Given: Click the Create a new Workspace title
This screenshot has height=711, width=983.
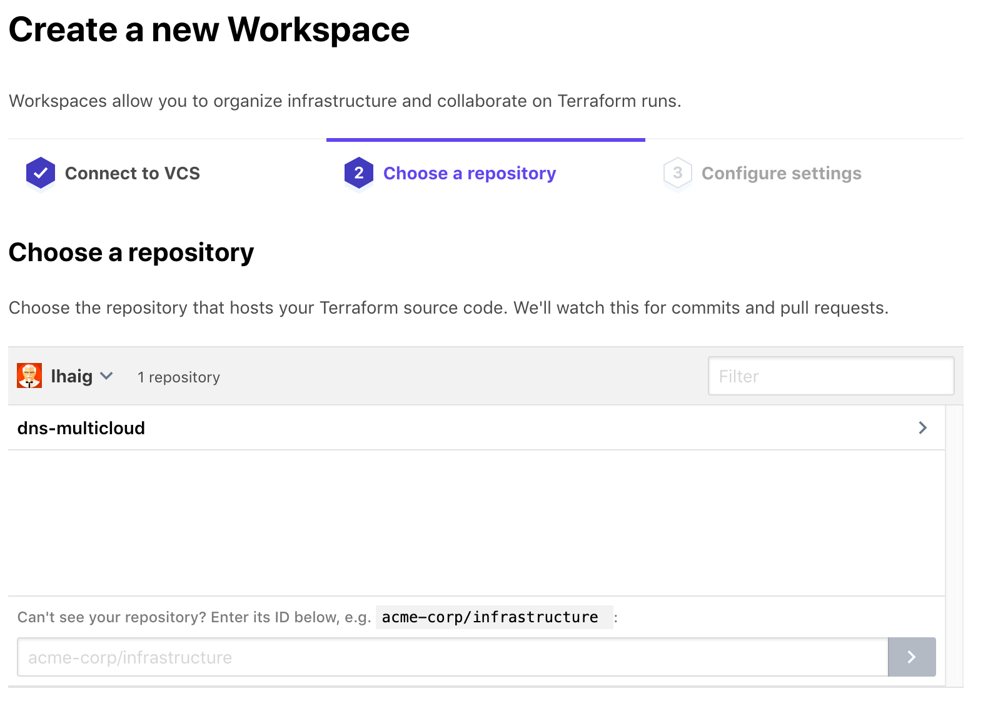Looking at the screenshot, I should coord(209,29).
